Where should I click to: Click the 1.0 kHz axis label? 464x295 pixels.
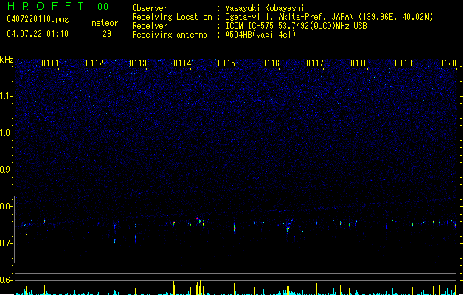tap(6, 133)
